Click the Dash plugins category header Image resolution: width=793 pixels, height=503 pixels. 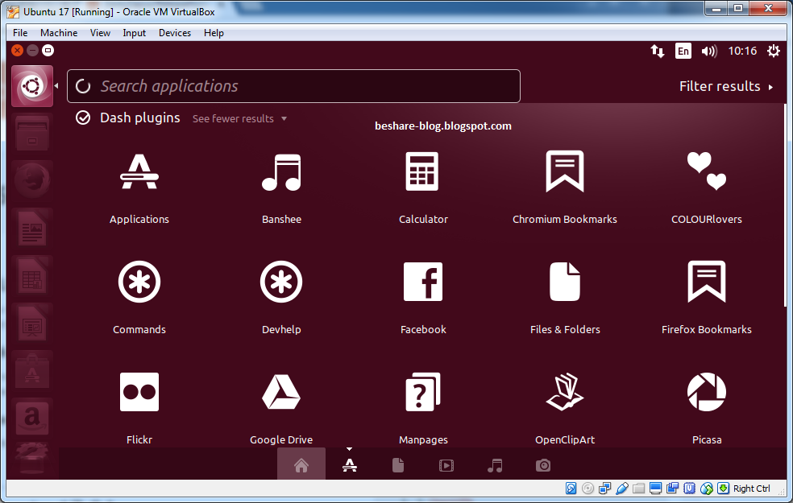(139, 118)
